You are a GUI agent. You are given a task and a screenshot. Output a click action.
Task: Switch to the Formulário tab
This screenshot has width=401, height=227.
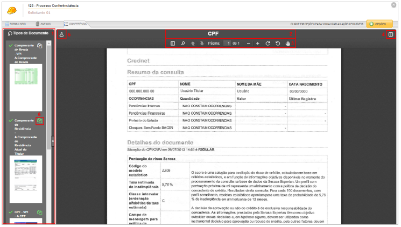(16, 24)
